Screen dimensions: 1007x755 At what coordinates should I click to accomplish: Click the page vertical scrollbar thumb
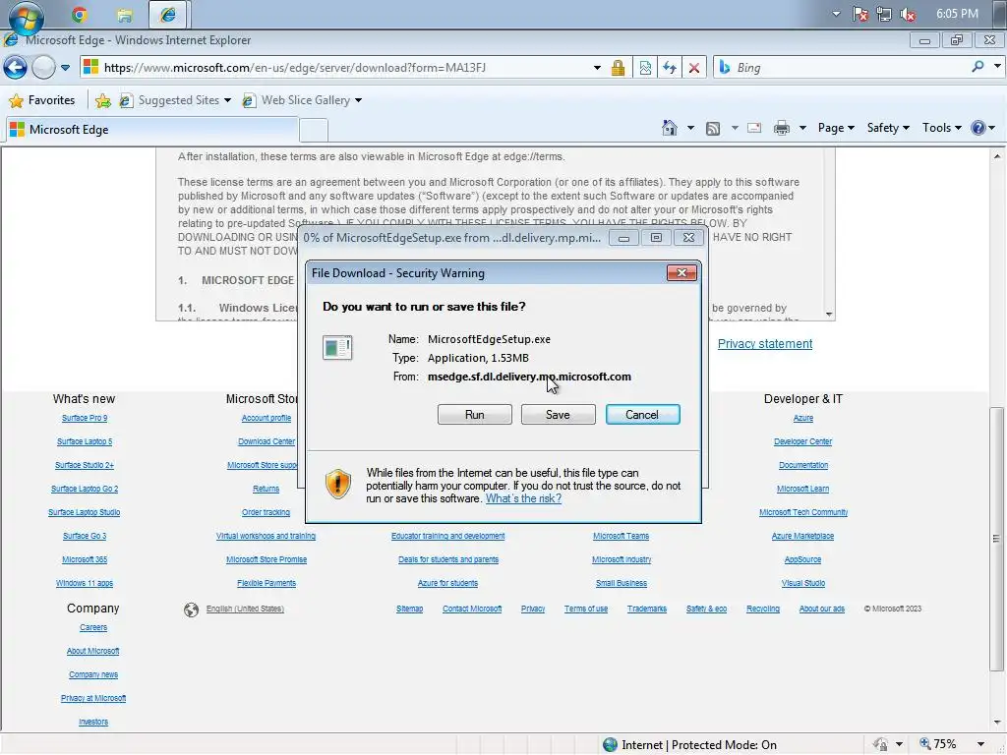point(997,538)
